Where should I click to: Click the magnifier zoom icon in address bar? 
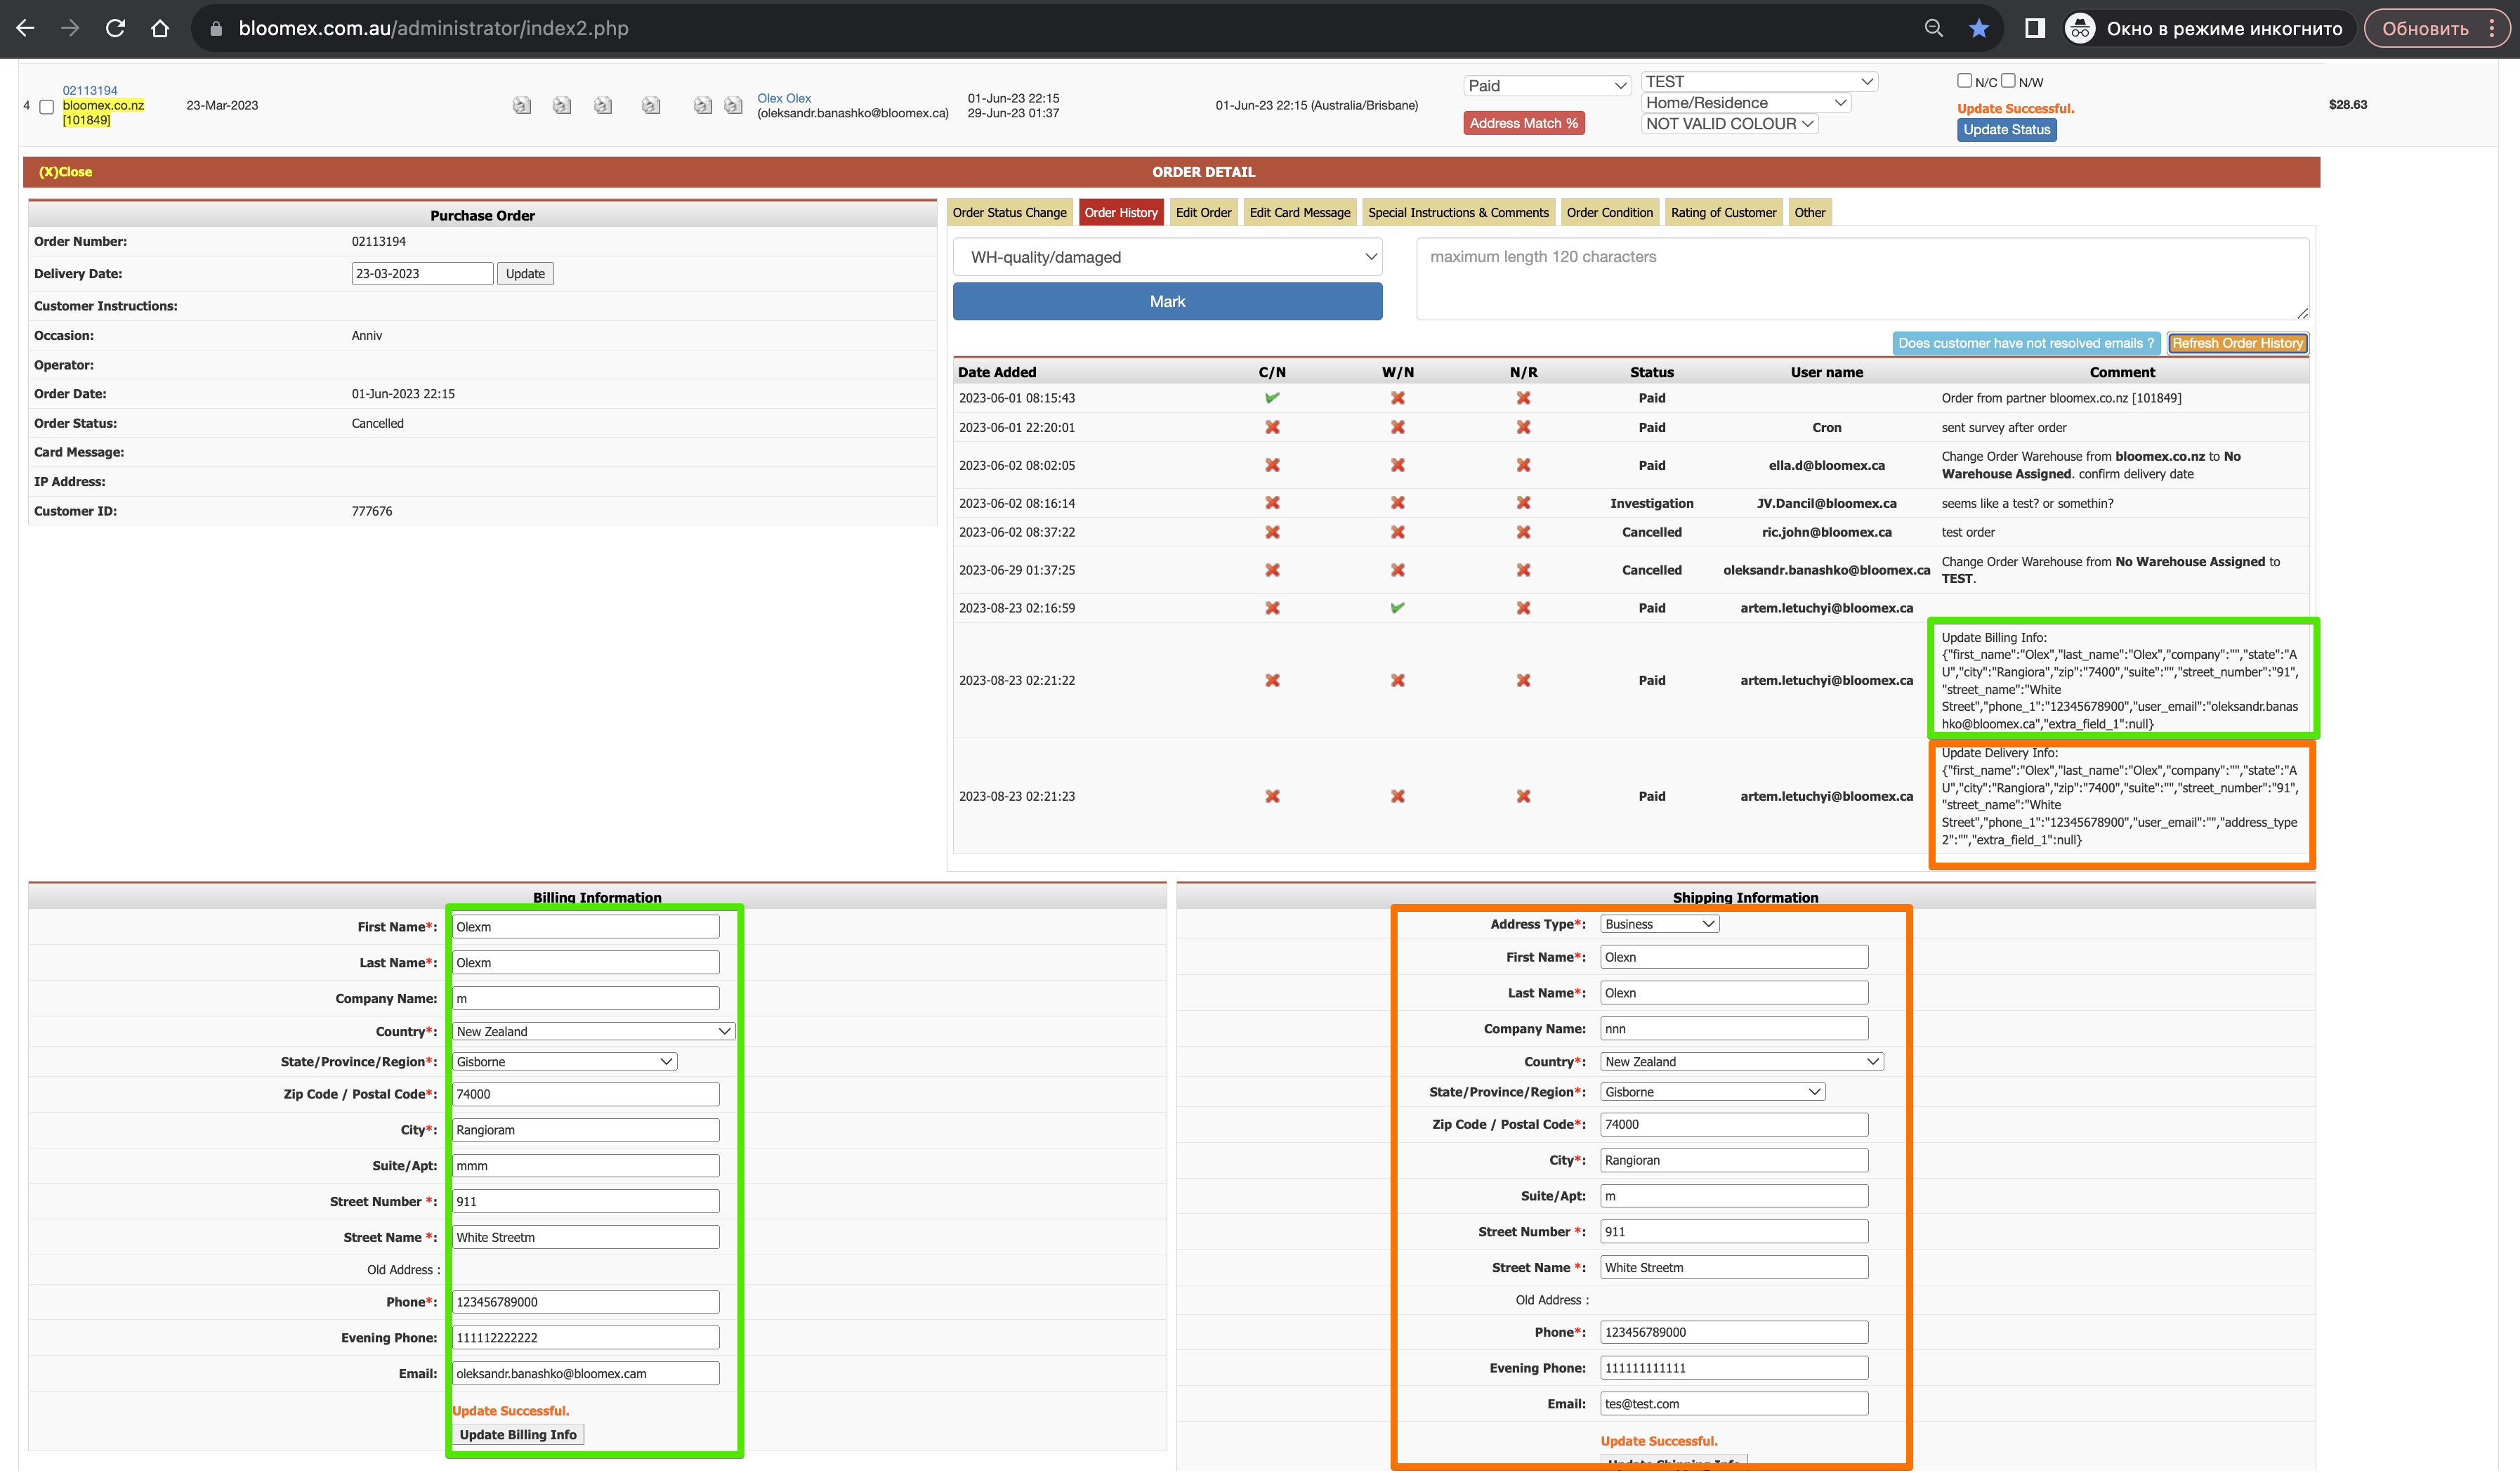click(x=1933, y=28)
